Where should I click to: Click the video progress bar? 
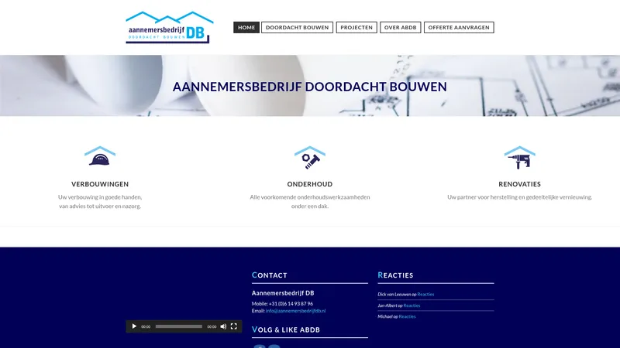click(x=179, y=326)
